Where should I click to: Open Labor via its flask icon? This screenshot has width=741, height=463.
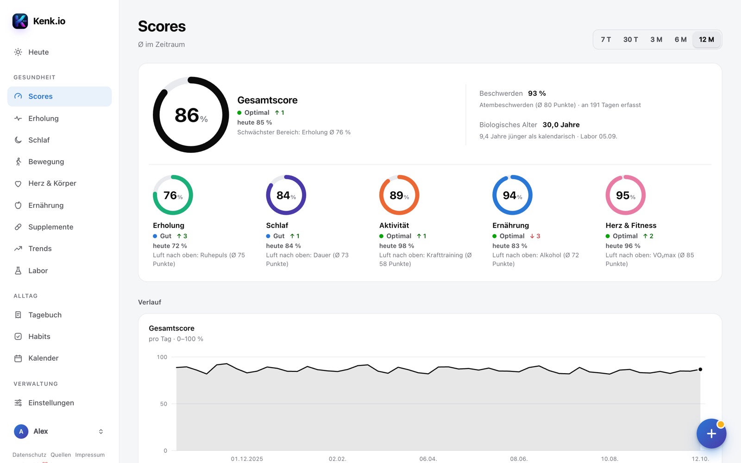pos(18,270)
